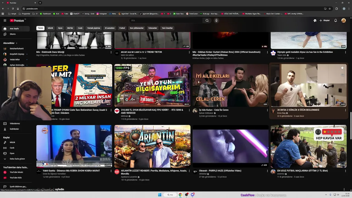The width and height of the screenshot is (352, 198).
Task: Click the YouTube Premium logo
Action: point(18,20)
